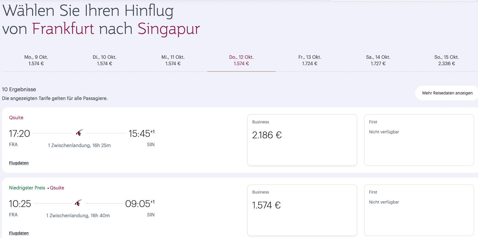Screen dimensions: 478x238
Task: Select Di., 10 Okt. date tab
Action: [x=105, y=60]
